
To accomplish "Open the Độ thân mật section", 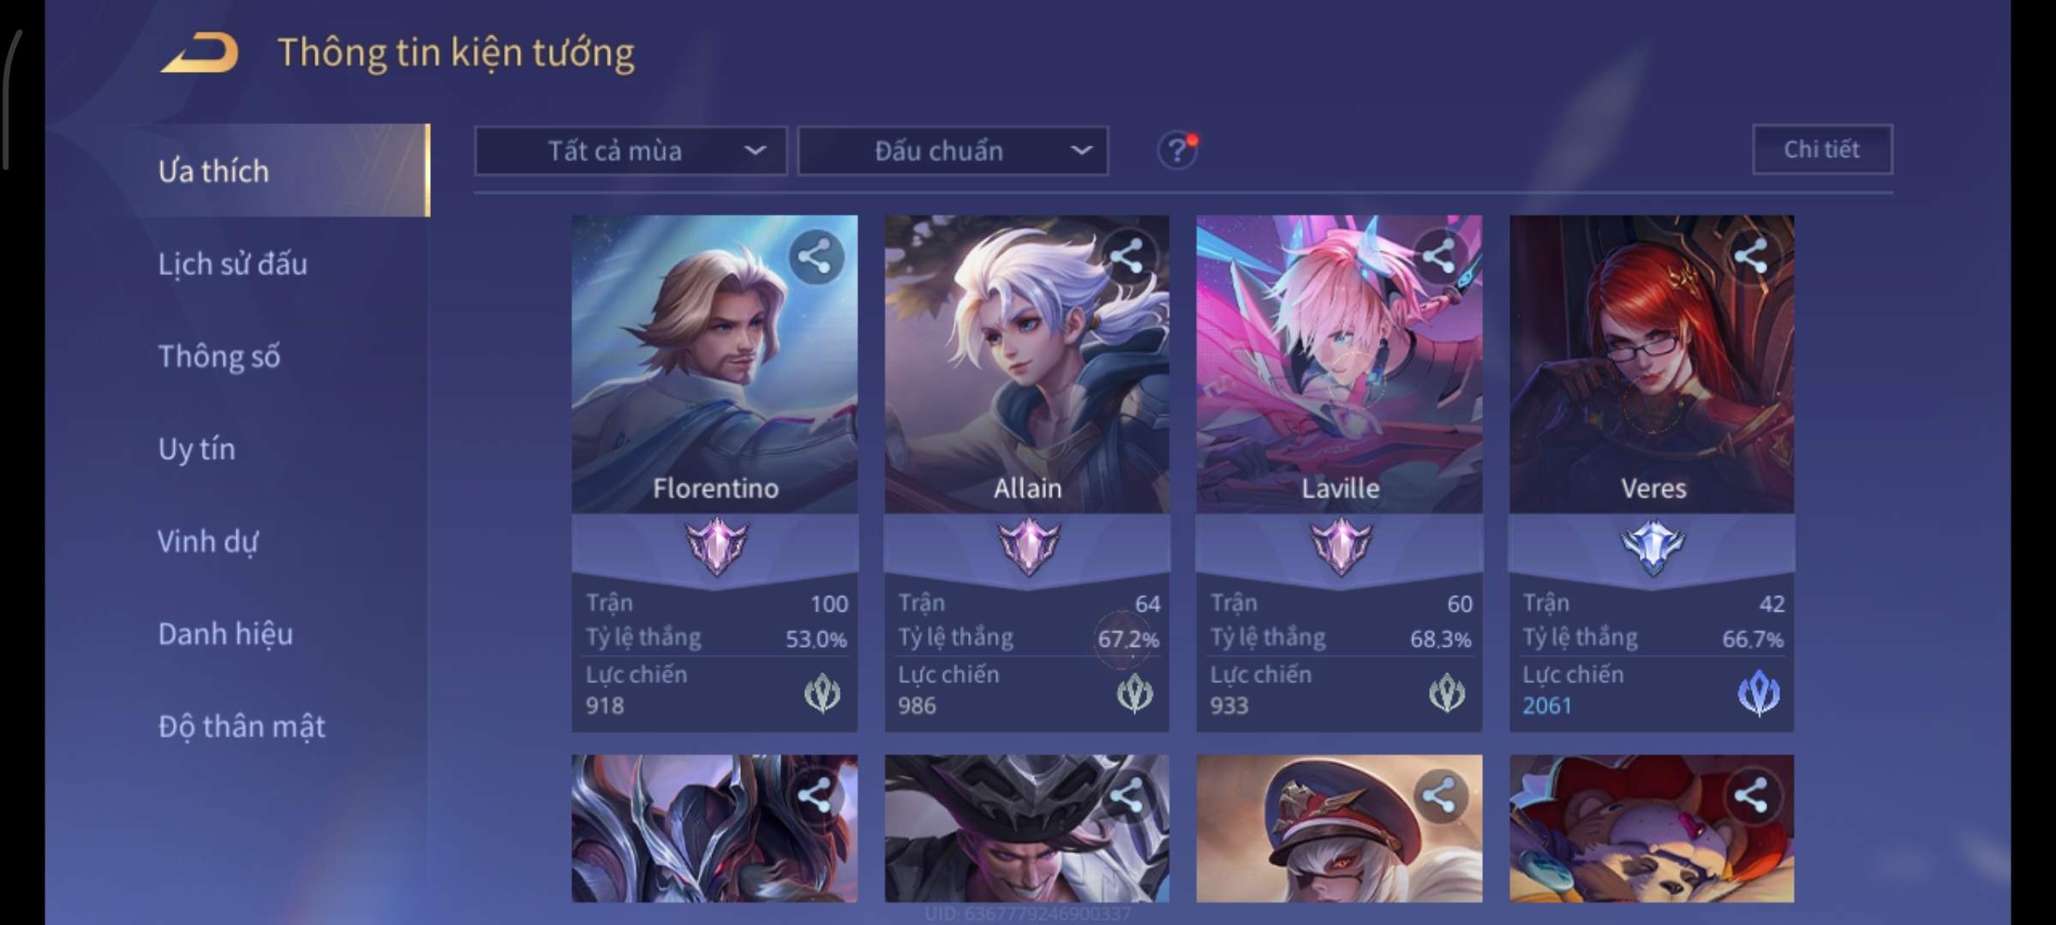I will [242, 726].
